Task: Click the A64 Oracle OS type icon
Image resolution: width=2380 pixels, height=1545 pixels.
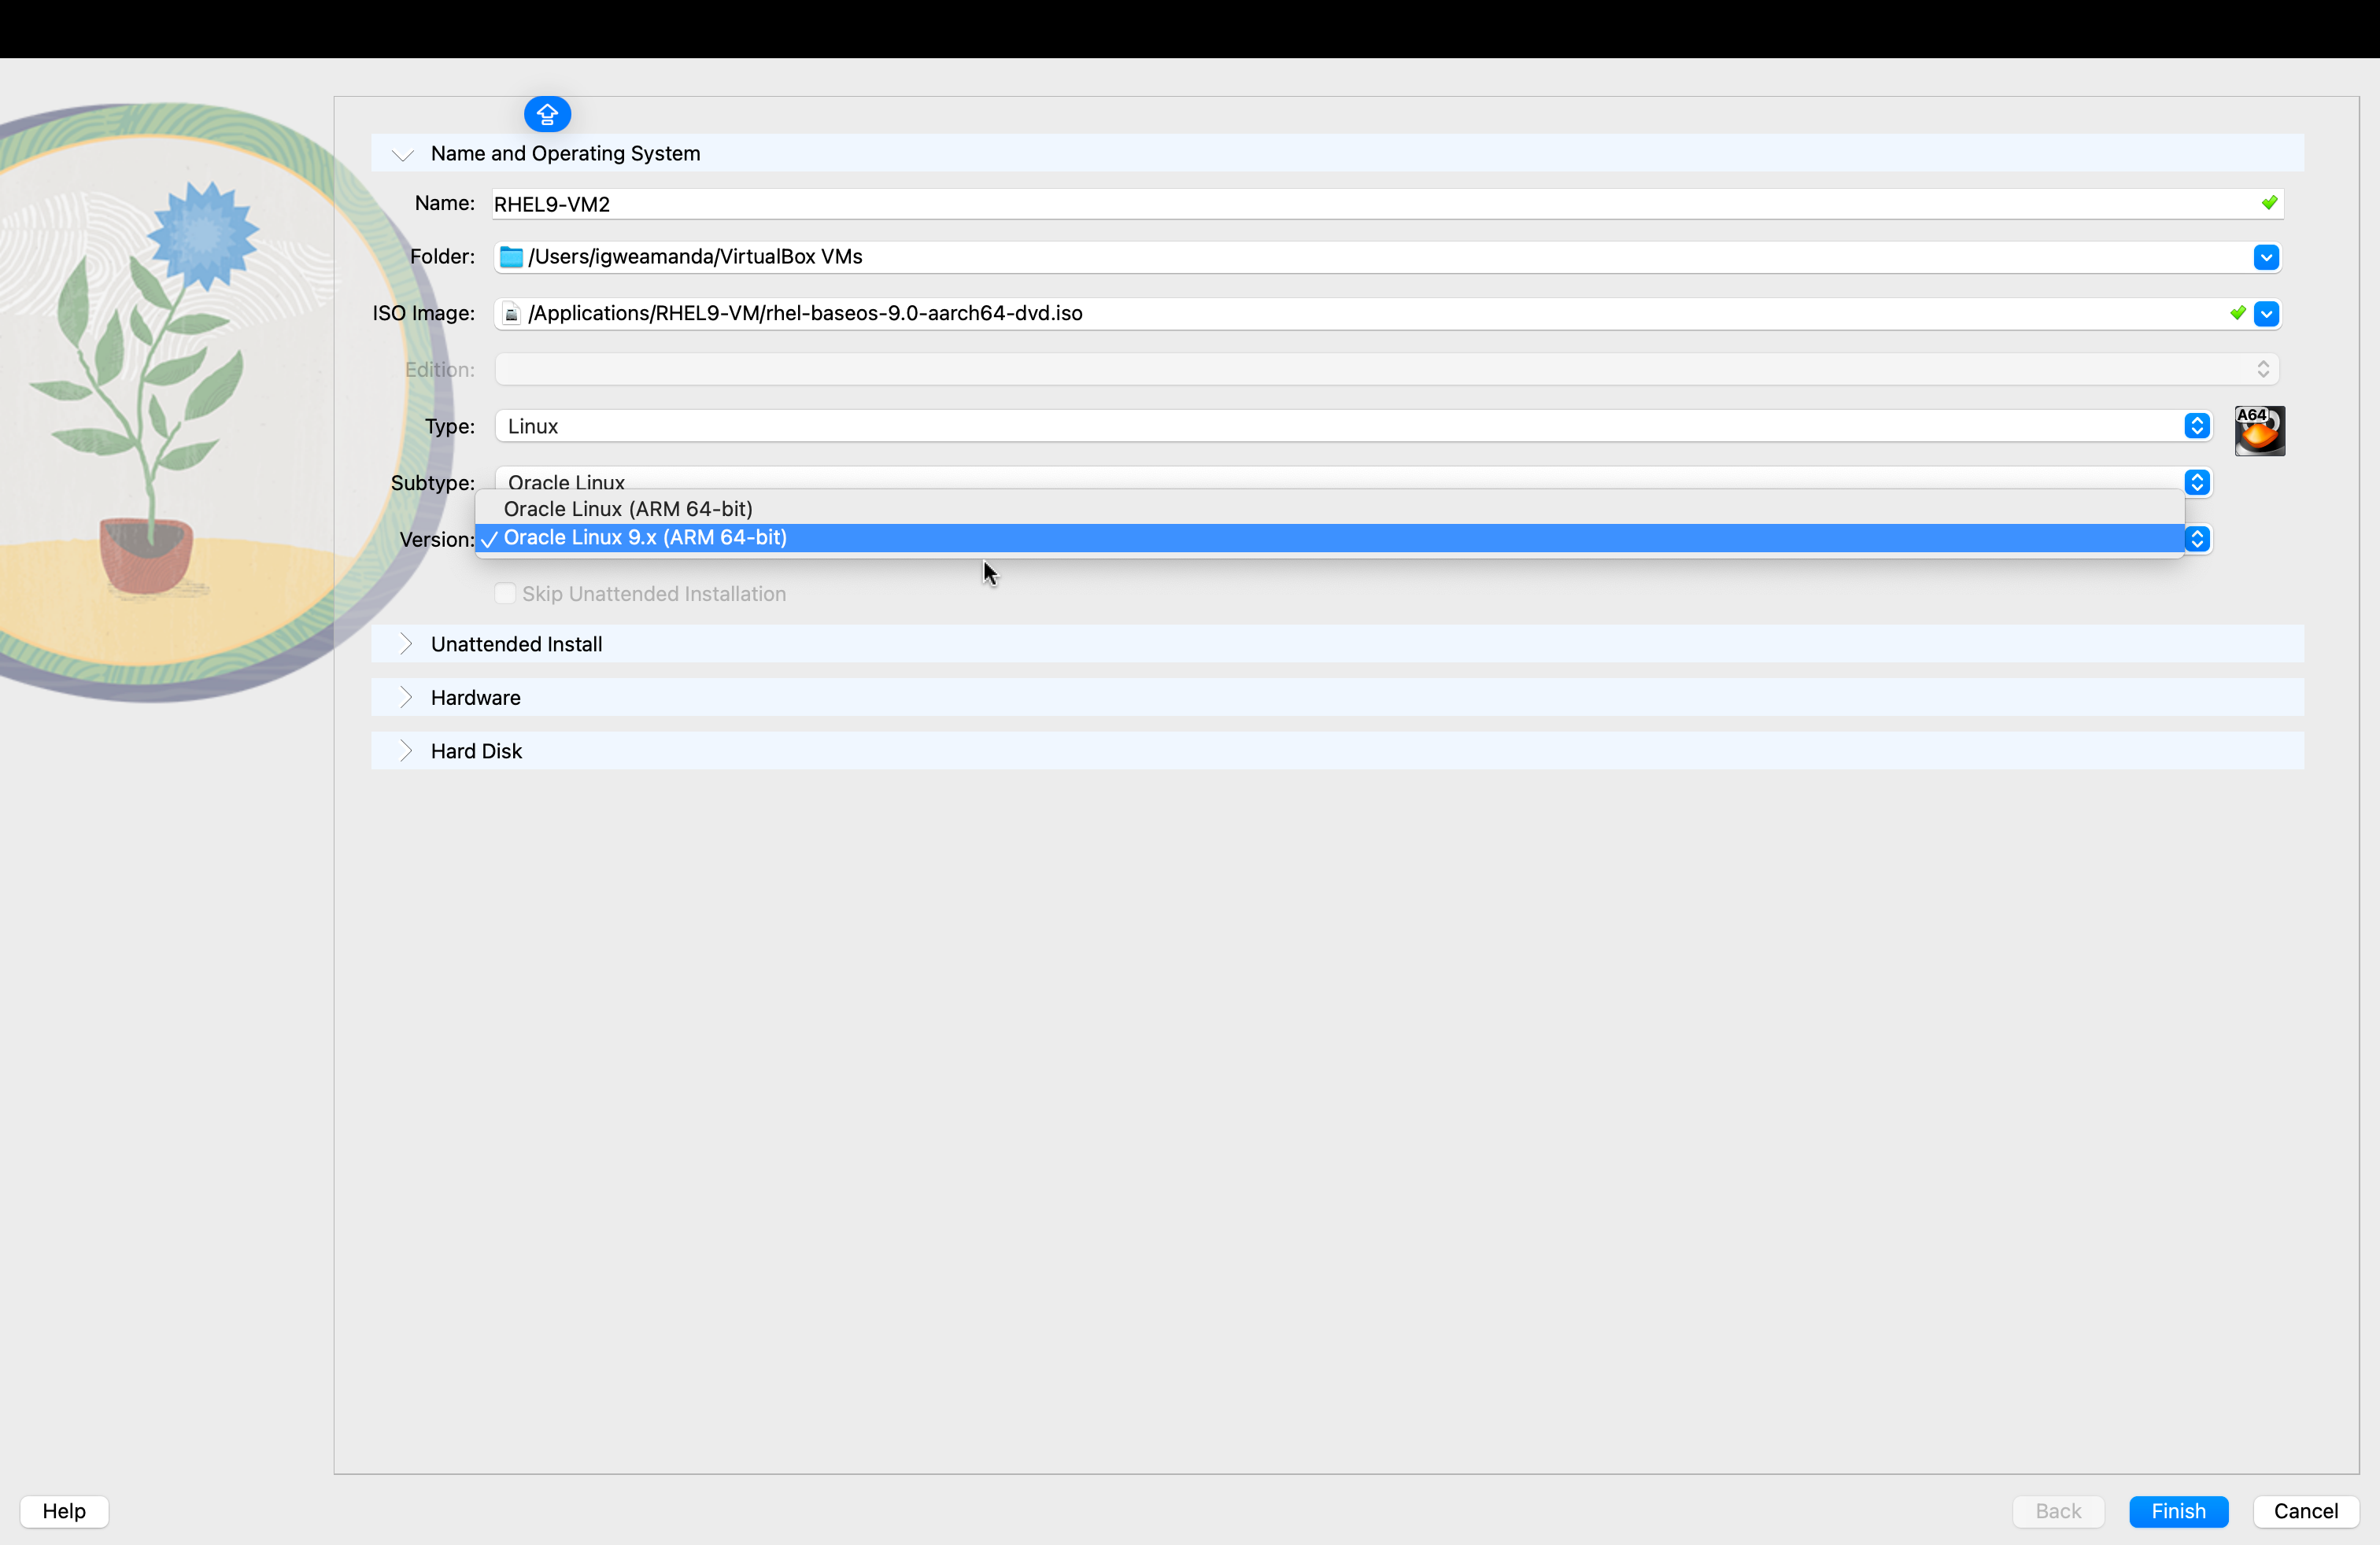Action: tap(2259, 431)
